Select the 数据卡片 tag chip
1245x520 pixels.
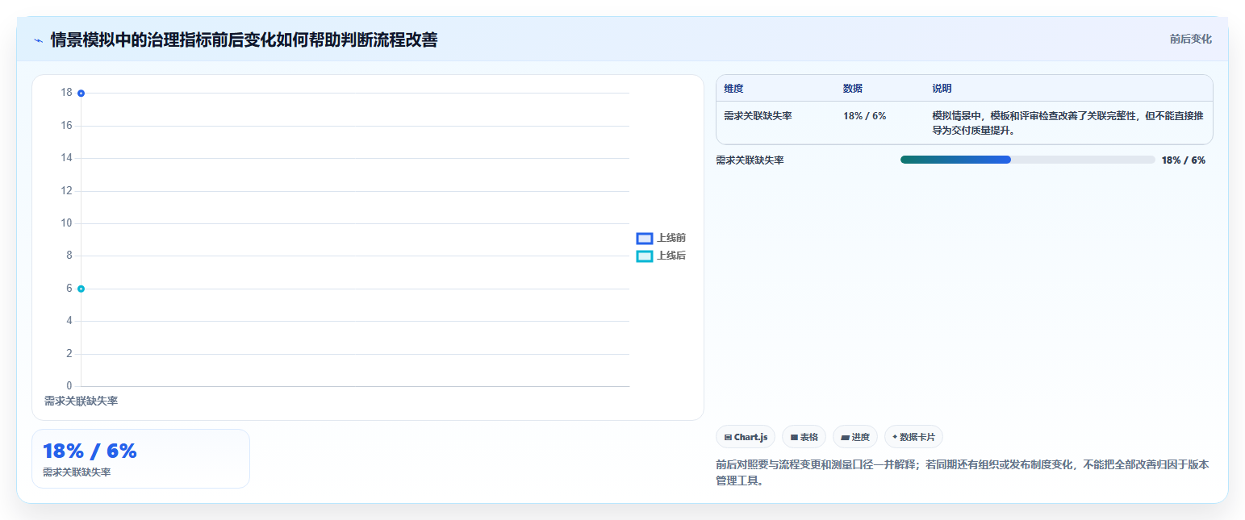[x=913, y=437]
